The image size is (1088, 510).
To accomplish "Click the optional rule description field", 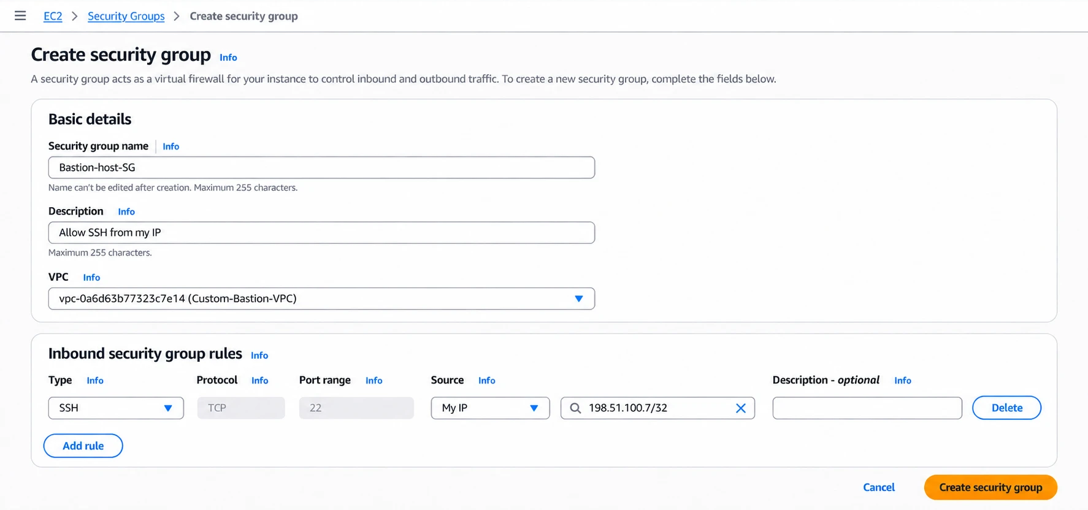I will point(867,408).
